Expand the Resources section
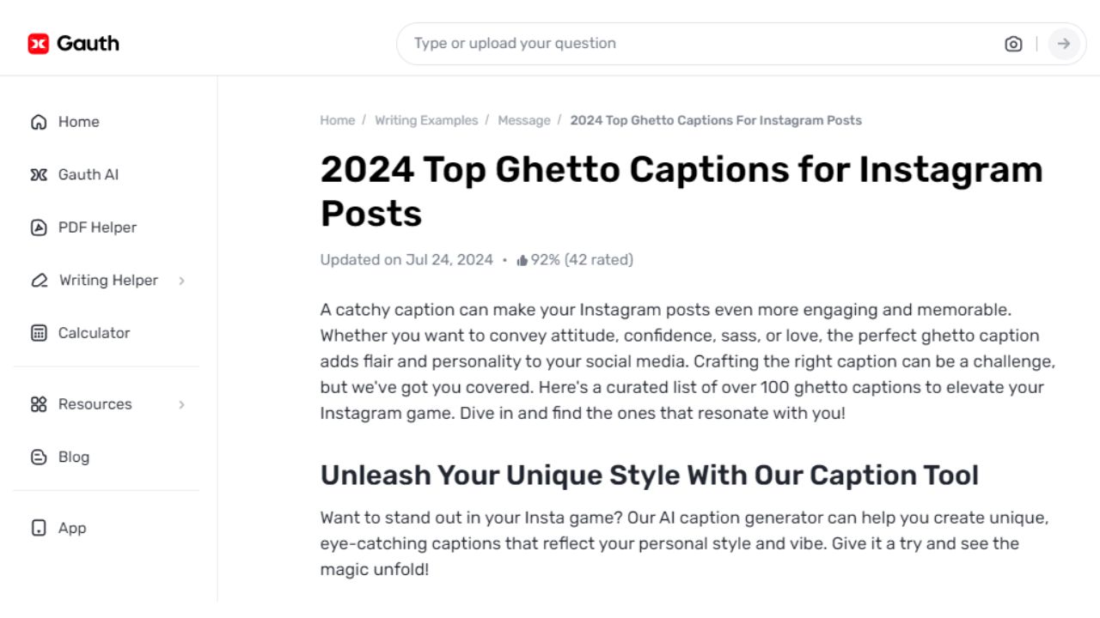This screenshot has height=618, width=1100. pyautogui.click(x=95, y=404)
